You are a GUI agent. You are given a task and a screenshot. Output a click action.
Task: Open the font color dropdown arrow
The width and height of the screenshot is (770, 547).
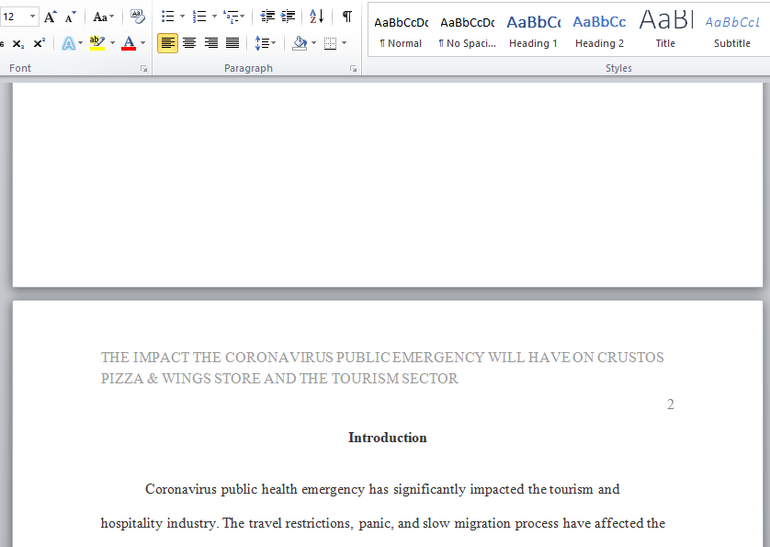[143, 43]
